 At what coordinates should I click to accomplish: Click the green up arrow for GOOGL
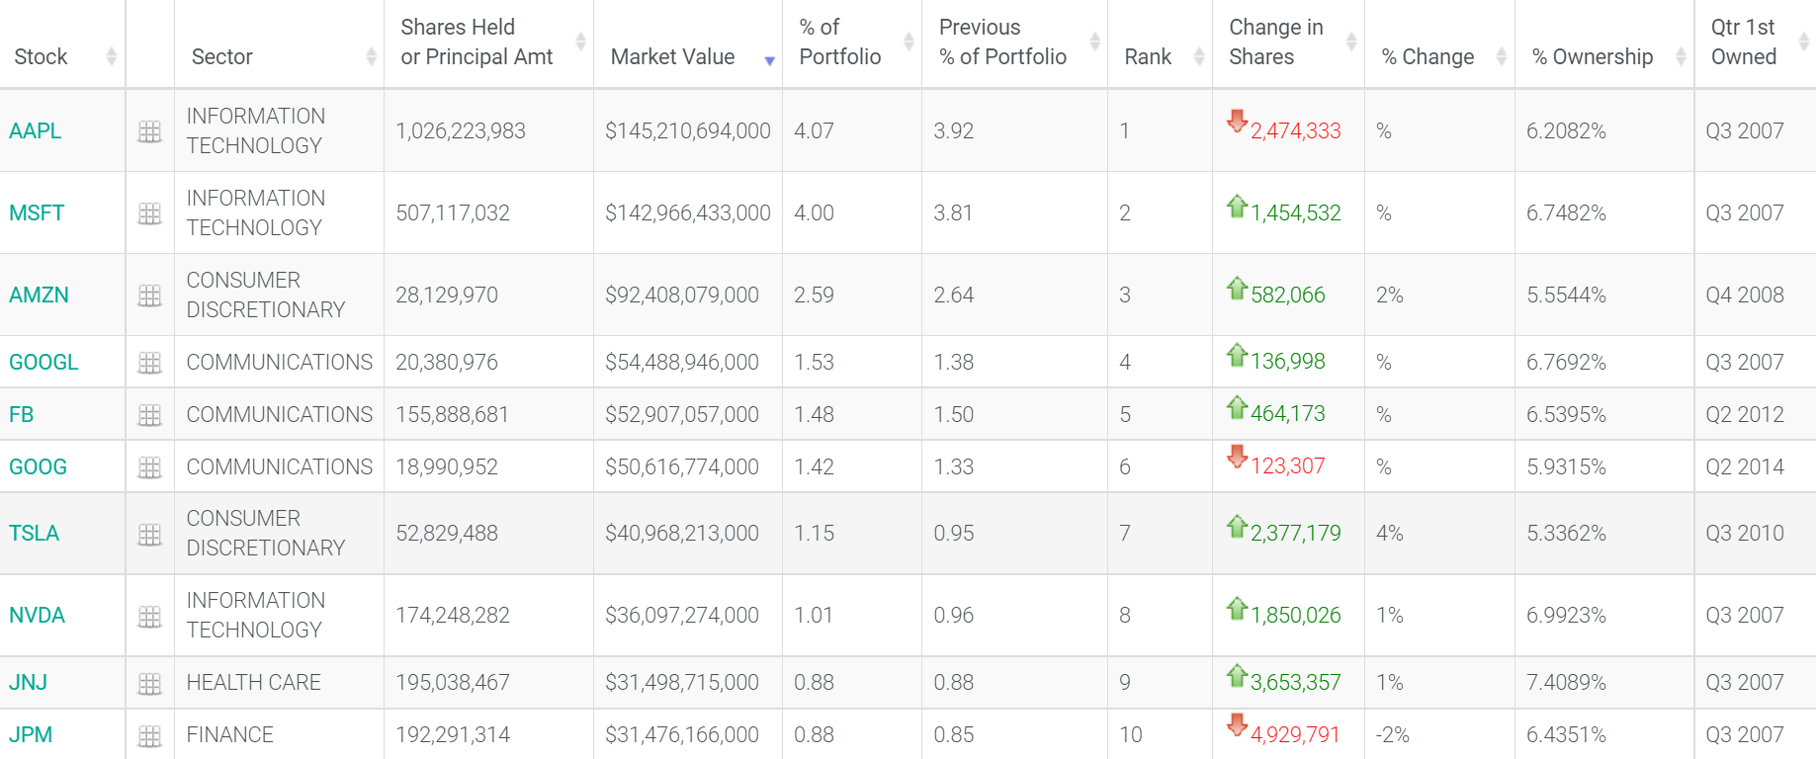point(1237,354)
